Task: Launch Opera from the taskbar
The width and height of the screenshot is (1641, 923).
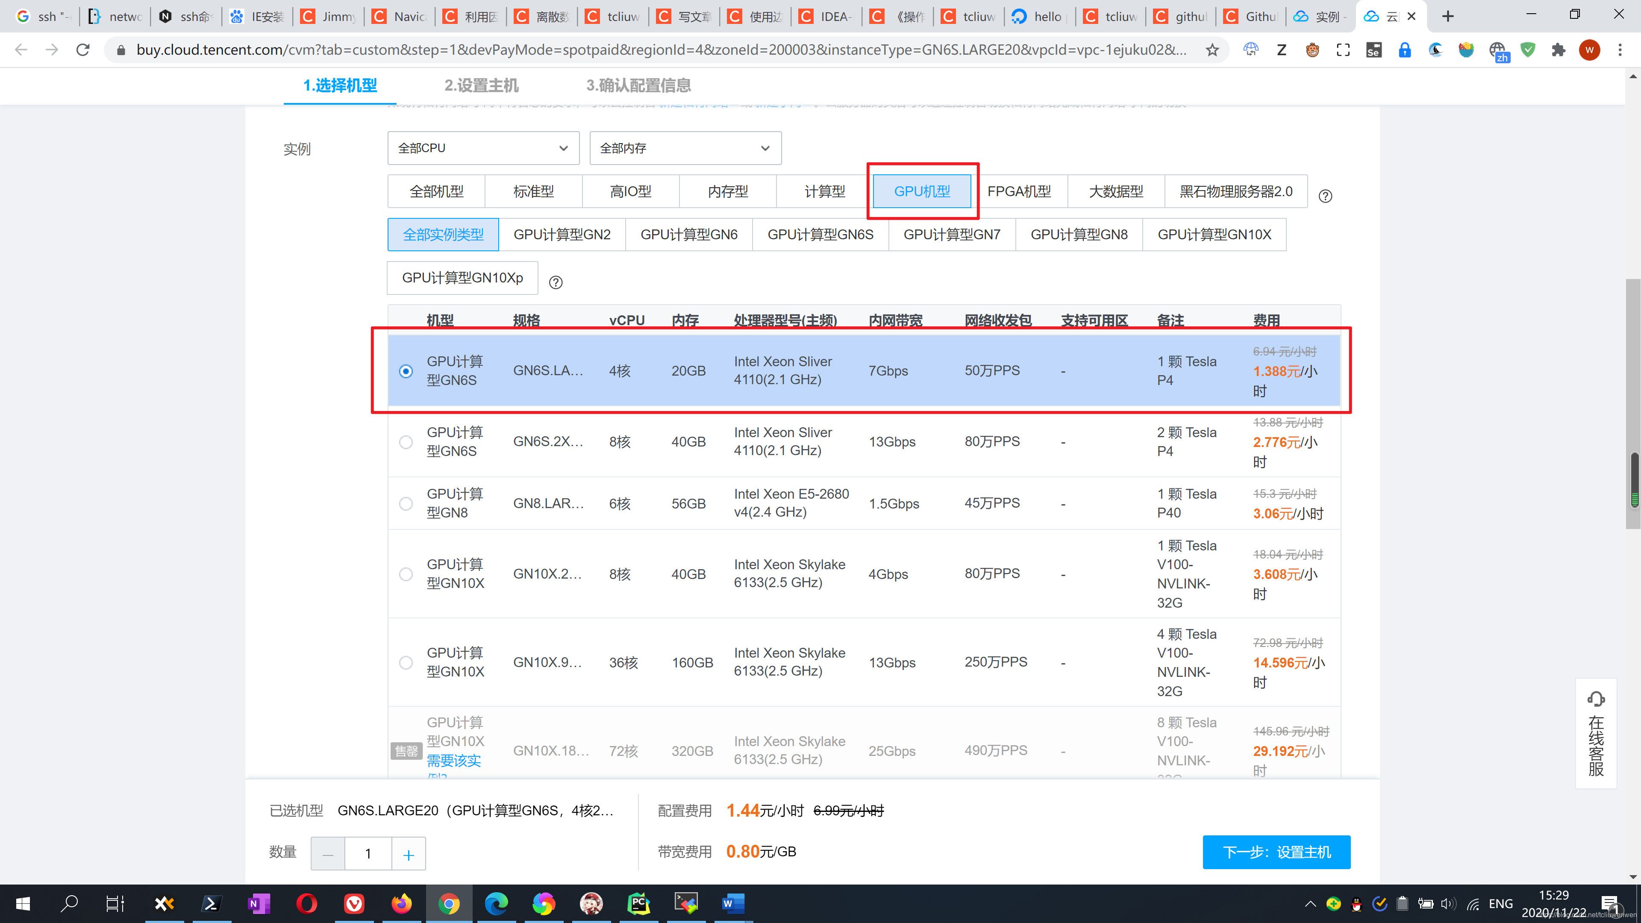Action: coord(306,903)
